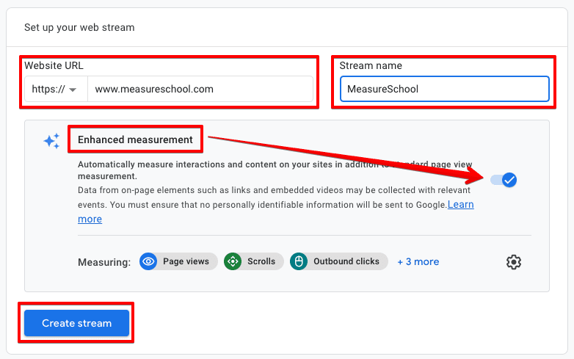Open the Learn more link
This screenshot has width=574, height=359.
point(460,204)
